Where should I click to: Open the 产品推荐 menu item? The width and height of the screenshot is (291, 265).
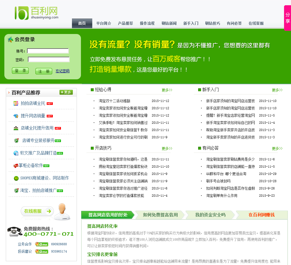click(125, 24)
